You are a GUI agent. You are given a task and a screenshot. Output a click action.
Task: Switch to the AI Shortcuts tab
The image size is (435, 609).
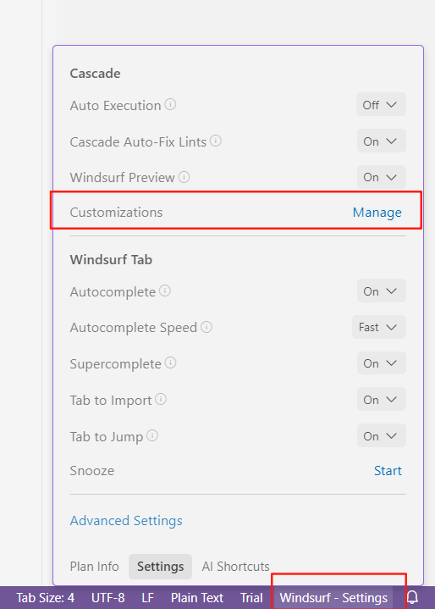pos(235,567)
